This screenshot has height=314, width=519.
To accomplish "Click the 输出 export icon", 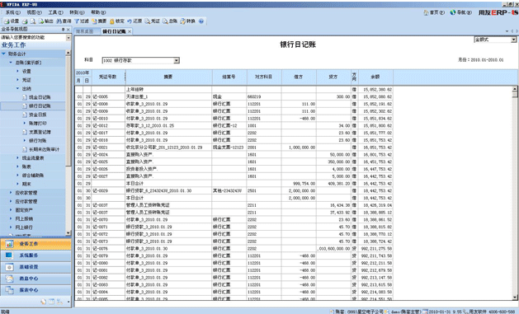I will click(41, 21).
